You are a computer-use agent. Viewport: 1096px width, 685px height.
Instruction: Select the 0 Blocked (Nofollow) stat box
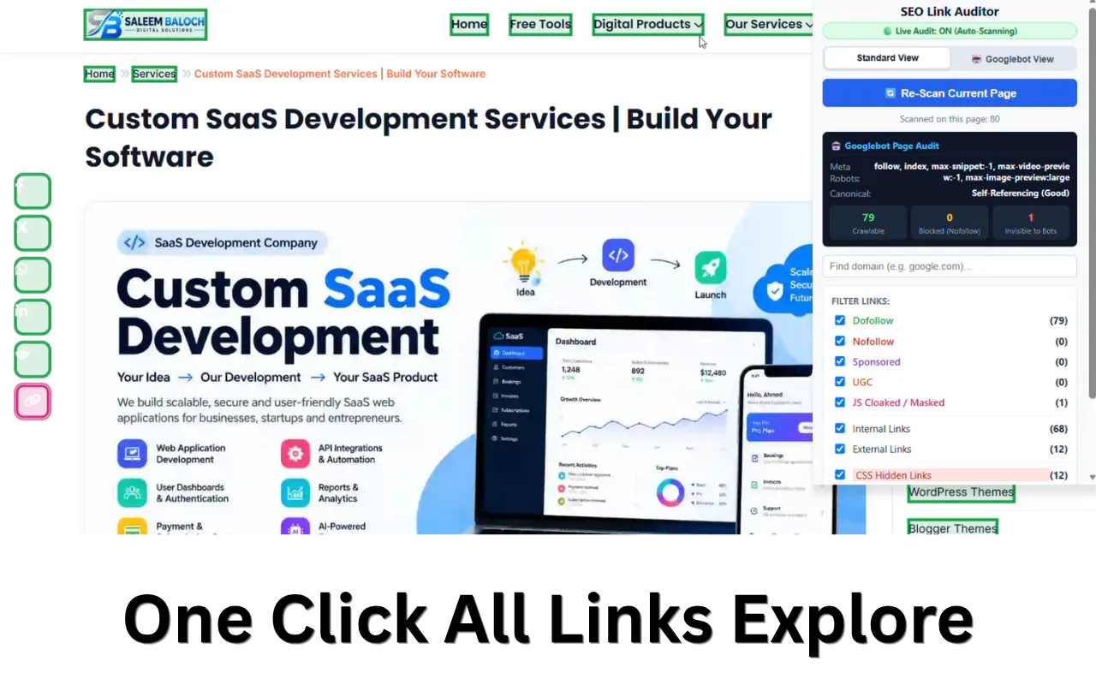pos(950,223)
